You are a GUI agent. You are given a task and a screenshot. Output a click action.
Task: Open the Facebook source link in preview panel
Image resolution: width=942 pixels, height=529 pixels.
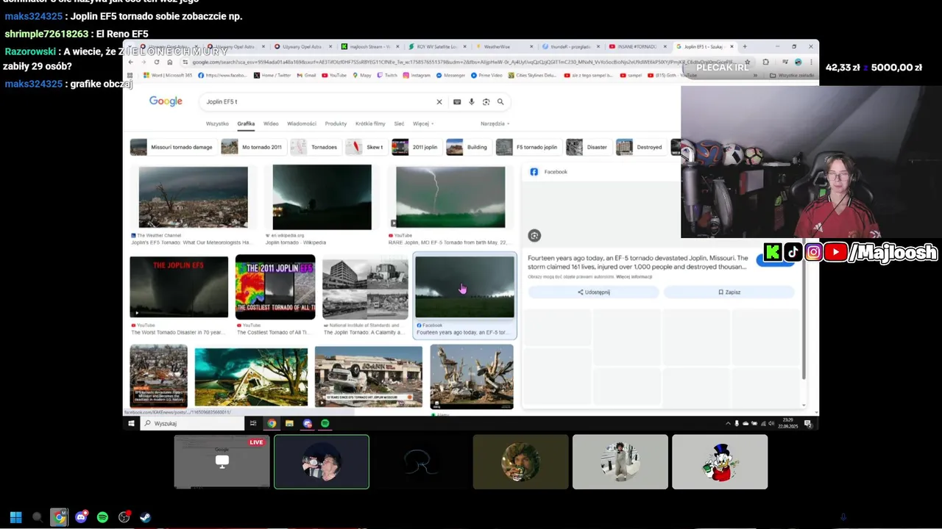pyautogui.click(x=549, y=172)
